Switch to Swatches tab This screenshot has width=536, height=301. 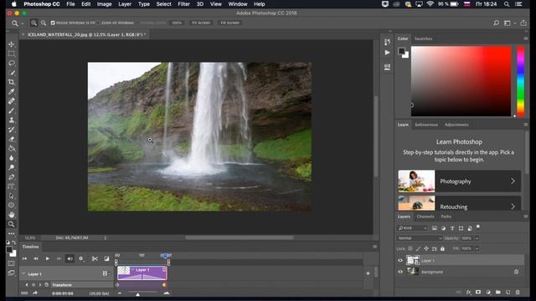423,38
